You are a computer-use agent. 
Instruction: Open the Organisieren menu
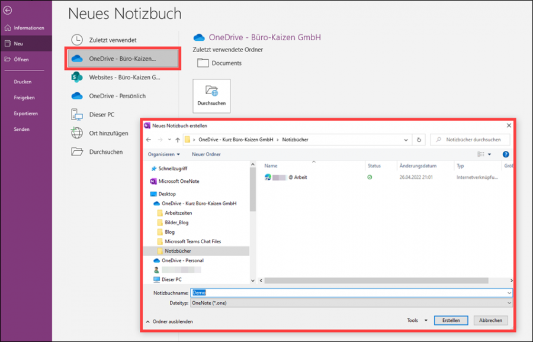[164, 154]
